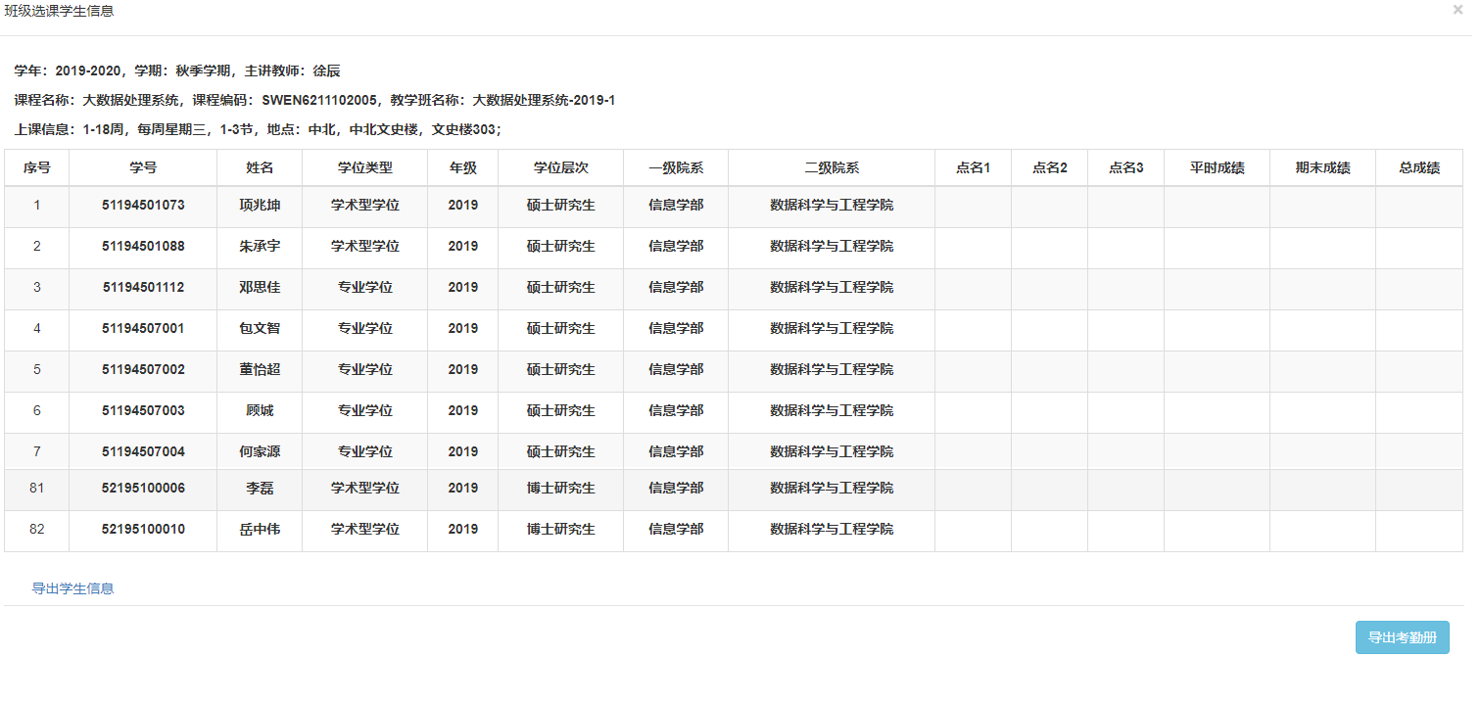Viewport: 1481px width, 704px height.
Task: Close the 班级选课学生信息 dialog
Action: click(x=1457, y=10)
